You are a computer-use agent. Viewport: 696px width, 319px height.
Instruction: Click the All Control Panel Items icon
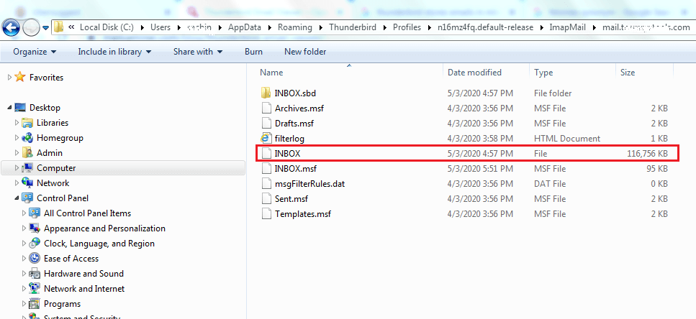[35, 213]
